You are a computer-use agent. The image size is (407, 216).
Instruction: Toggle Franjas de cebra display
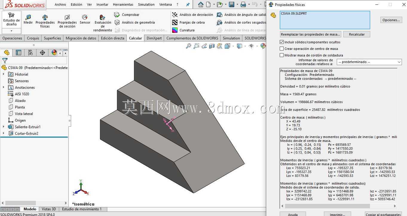click(x=188, y=22)
